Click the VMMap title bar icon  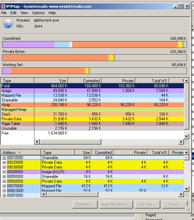[3, 6]
